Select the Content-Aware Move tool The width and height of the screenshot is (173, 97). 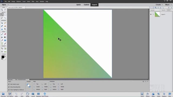[x=2, y=51]
